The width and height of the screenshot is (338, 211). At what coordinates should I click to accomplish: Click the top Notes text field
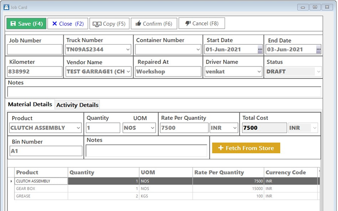pyautogui.click(x=164, y=92)
